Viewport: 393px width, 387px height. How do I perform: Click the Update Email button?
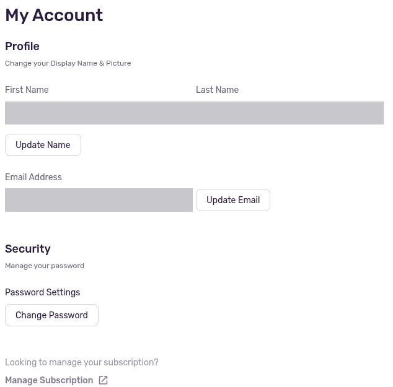click(x=233, y=200)
